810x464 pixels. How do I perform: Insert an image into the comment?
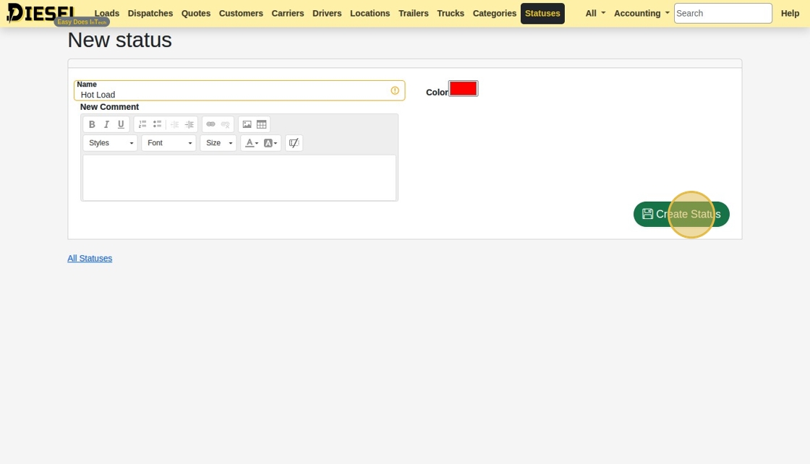(x=247, y=124)
